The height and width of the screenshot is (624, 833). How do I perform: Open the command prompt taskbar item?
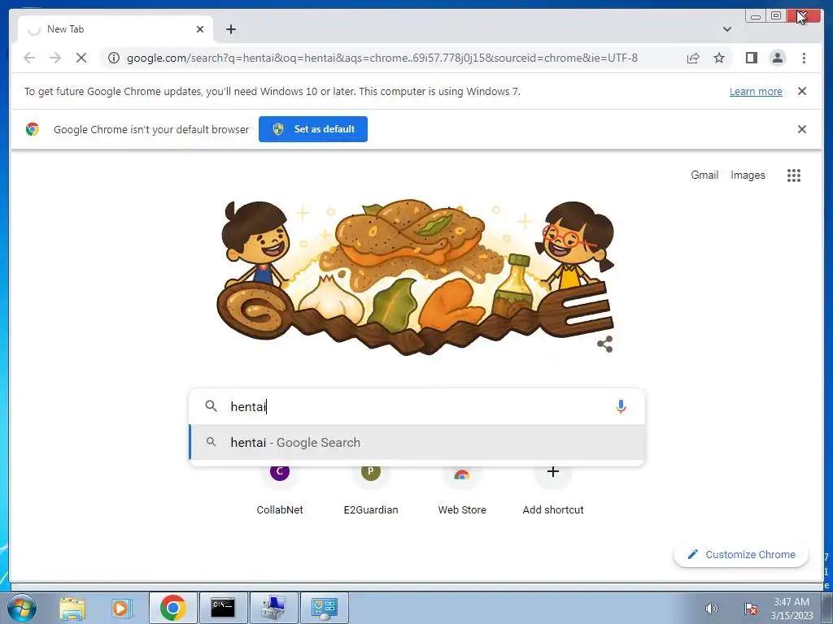(x=223, y=608)
